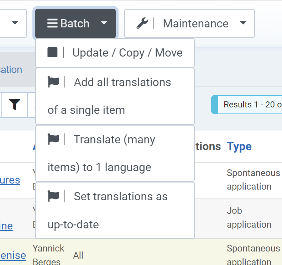Click the caret arrow on the Maintenance button
This screenshot has width=282, height=265.
(x=243, y=23)
